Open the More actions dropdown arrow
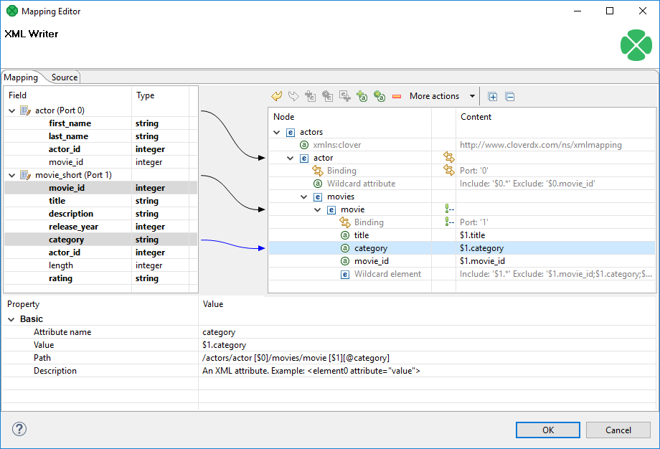660x449 pixels. tap(472, 96)
